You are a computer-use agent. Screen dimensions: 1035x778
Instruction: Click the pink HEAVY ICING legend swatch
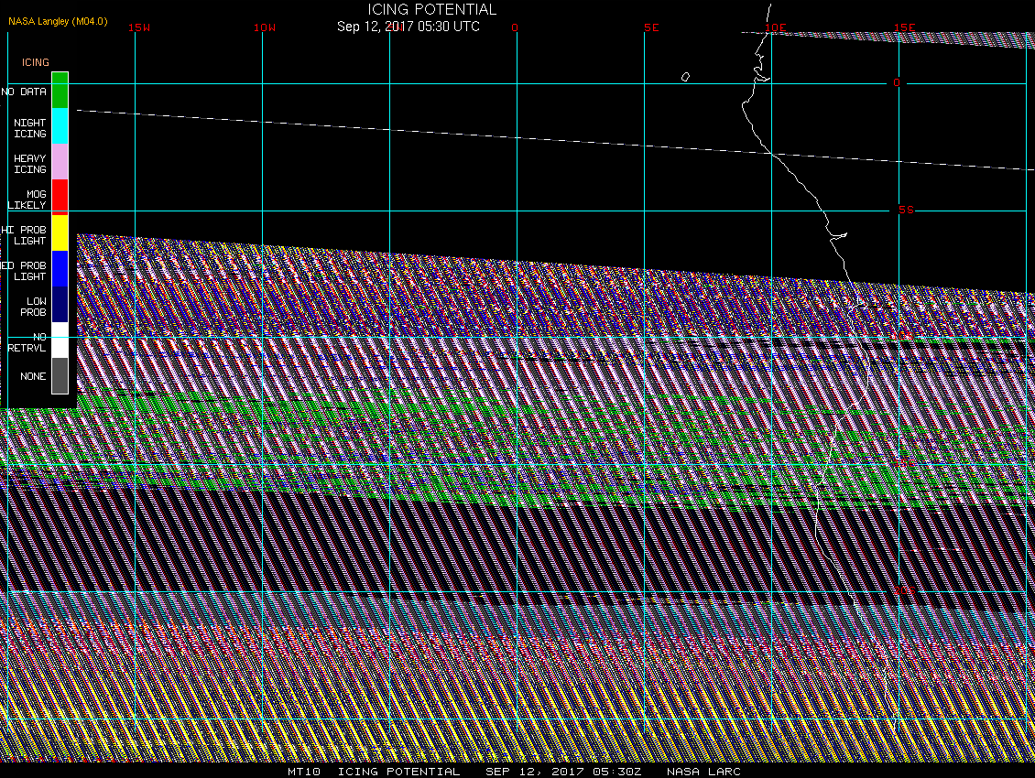click(60, 162)
